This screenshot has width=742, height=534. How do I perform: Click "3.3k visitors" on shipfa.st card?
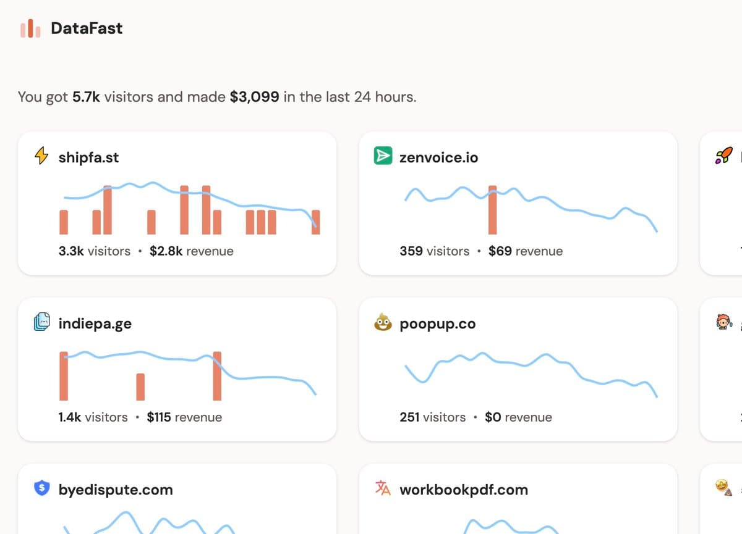[95, 251]
